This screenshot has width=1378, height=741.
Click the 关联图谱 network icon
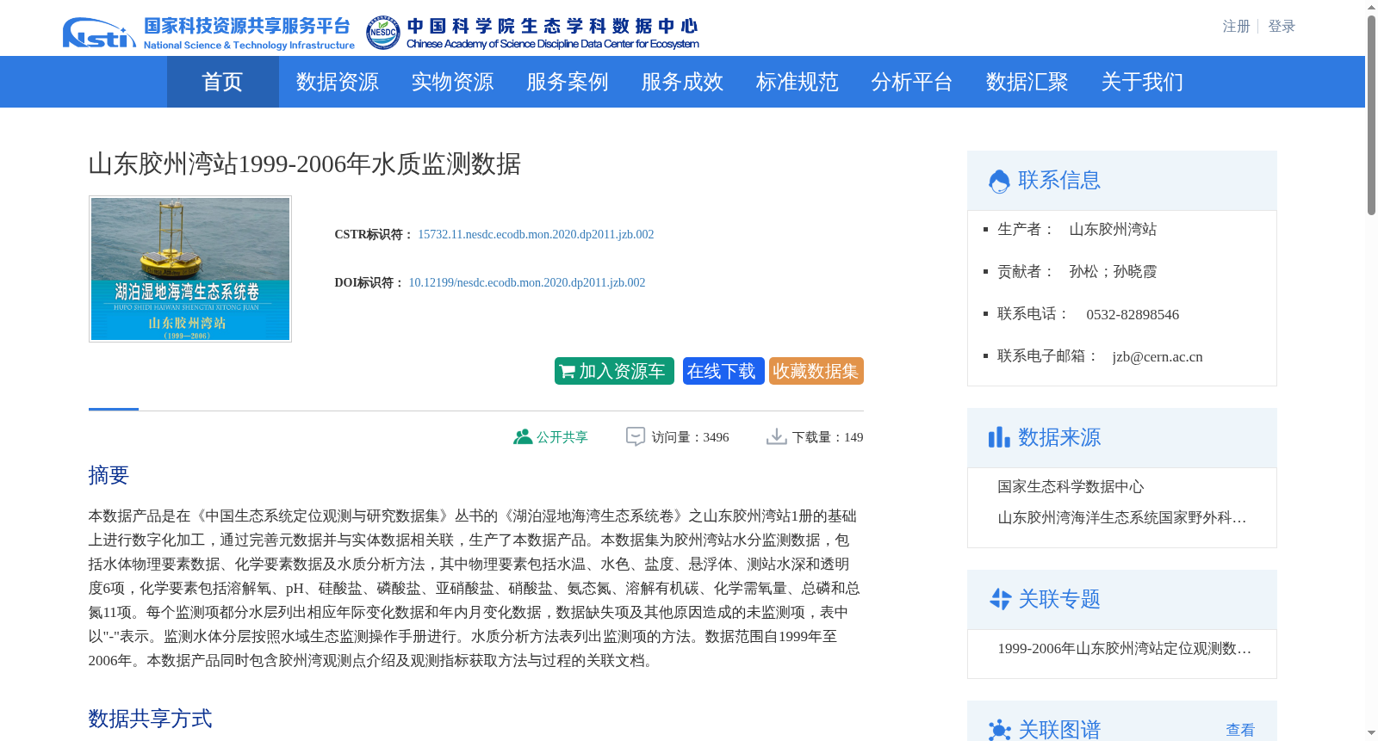999,731
